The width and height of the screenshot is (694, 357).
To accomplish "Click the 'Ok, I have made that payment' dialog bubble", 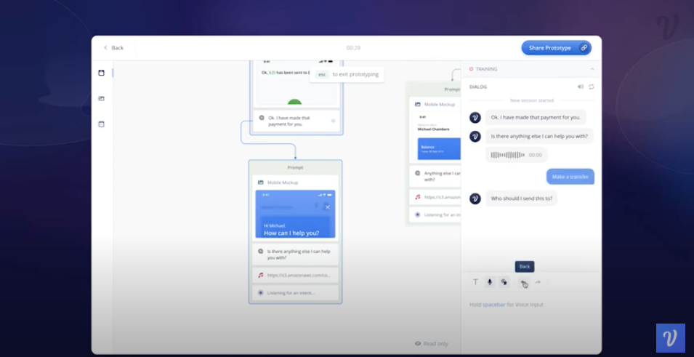I will [x=536, y=117].
